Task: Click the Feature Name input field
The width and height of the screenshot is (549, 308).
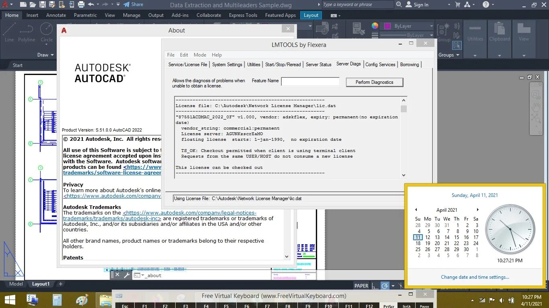Action: (310, 81)
